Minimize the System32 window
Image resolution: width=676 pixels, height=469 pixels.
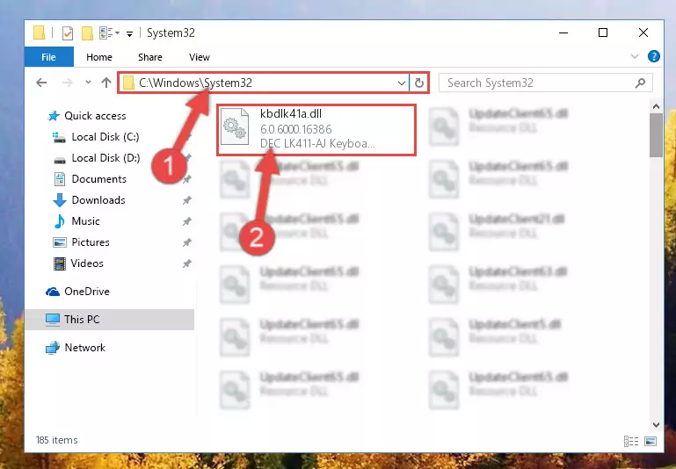pos(563,32)
